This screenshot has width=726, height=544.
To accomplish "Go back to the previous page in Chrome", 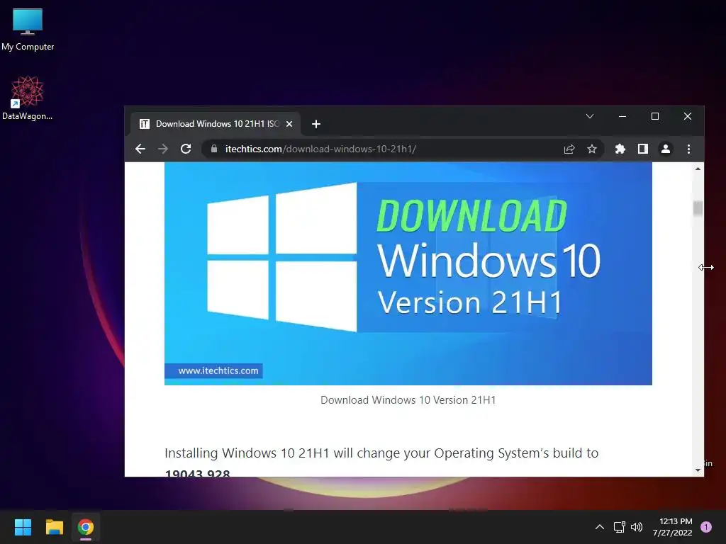I will point(140,149).
